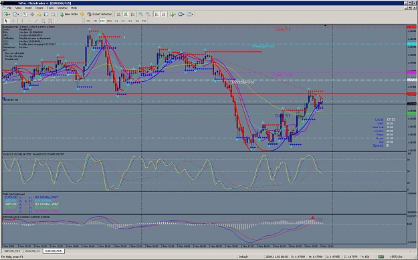Select the D1 timeframe
The width and height of the screenshot is (418, 260).
tap(130, 21)
